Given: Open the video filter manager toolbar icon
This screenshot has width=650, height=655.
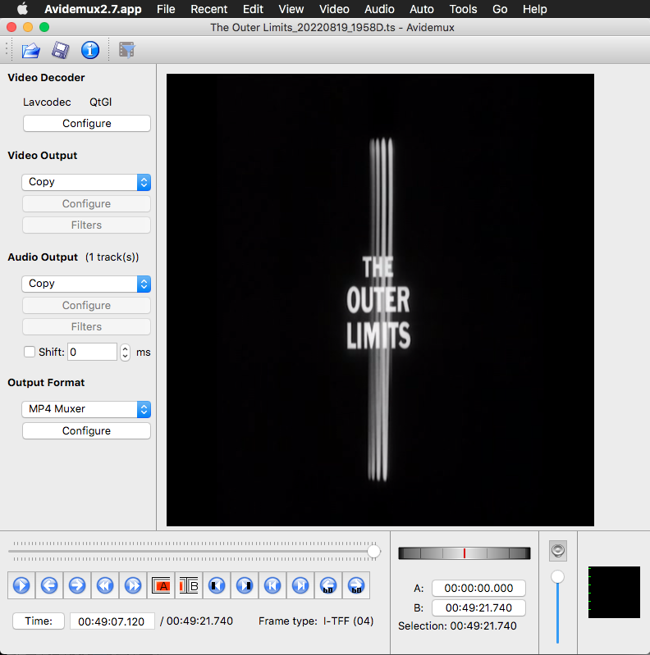Looking at the screenshot, I should tap(126, 50).
